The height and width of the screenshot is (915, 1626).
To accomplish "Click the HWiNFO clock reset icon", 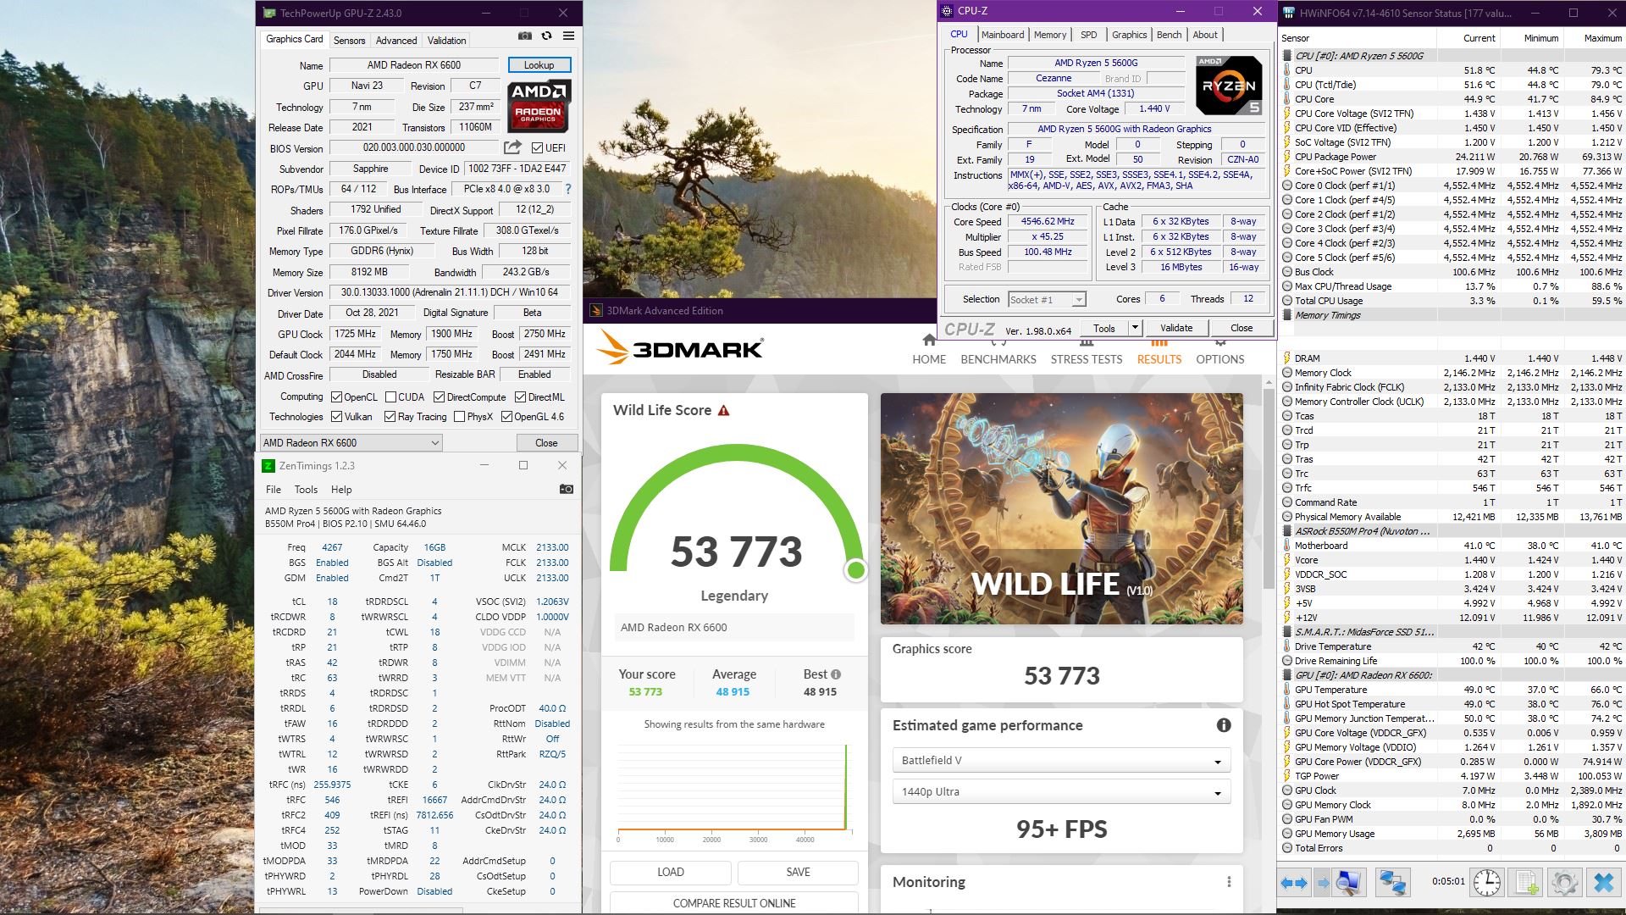I will [1487, 883].
